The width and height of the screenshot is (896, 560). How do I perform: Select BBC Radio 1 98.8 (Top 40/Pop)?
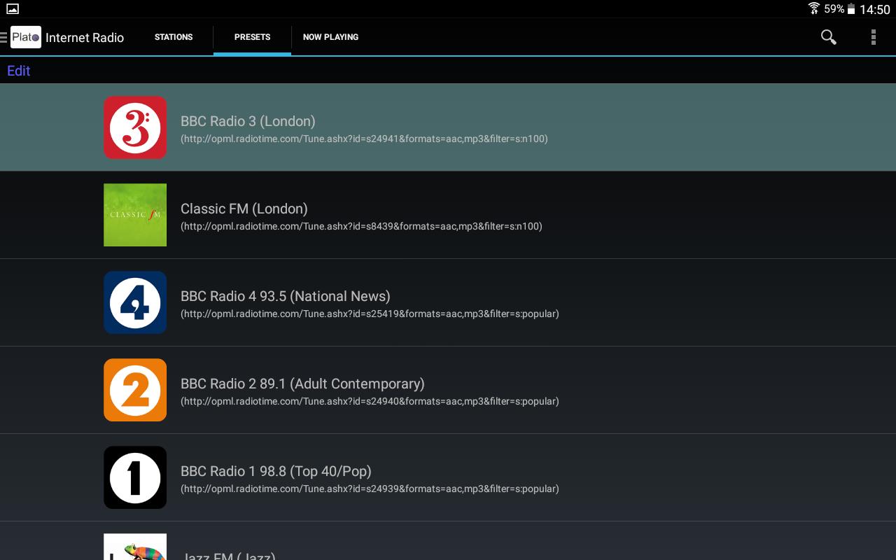(x=448, y=477)
